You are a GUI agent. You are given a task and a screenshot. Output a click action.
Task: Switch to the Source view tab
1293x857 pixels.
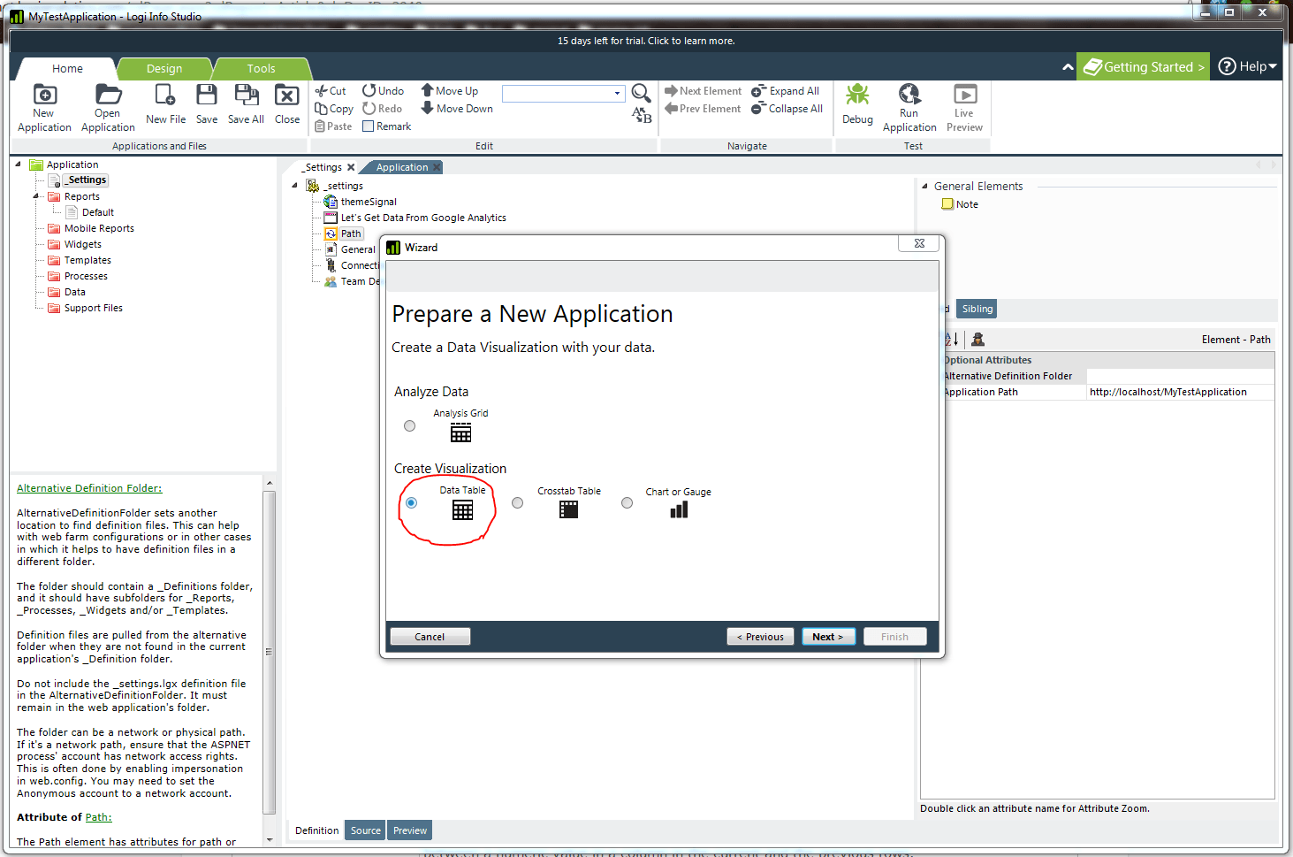pos(365,830)
